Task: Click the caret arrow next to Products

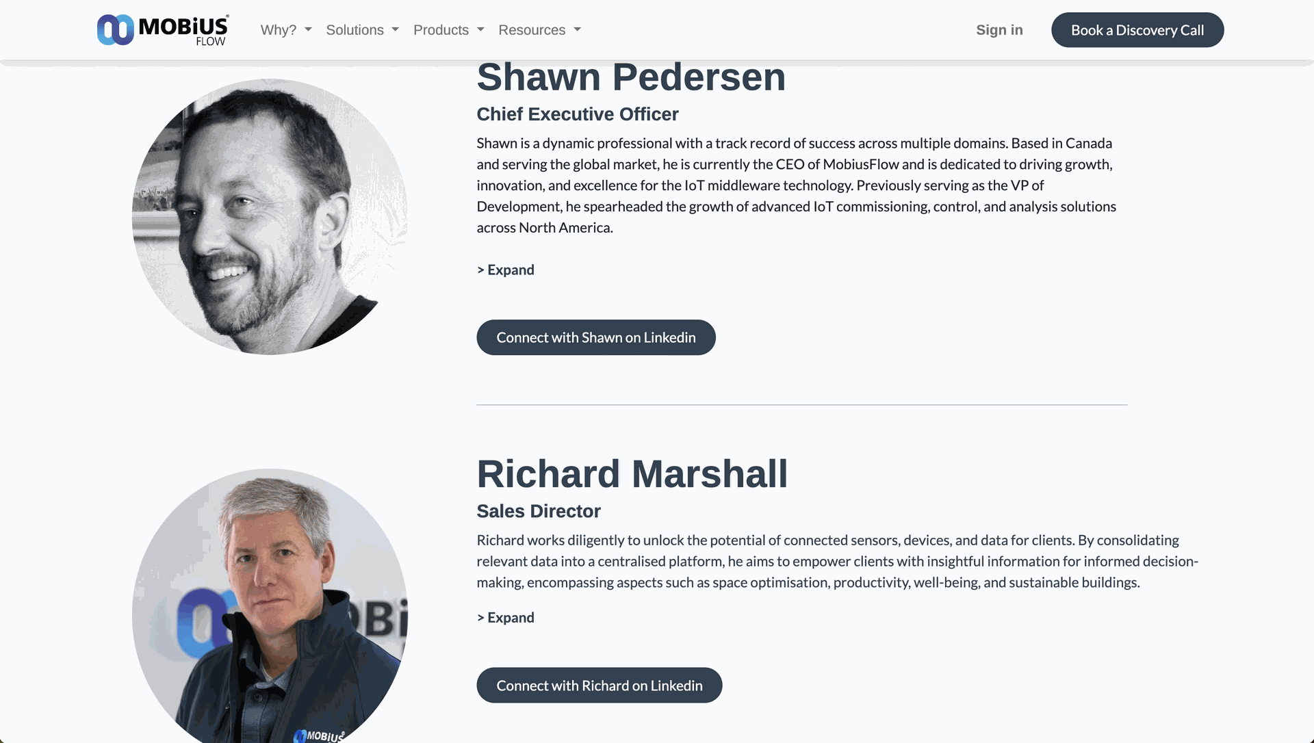Action: (x=480, y=30)
